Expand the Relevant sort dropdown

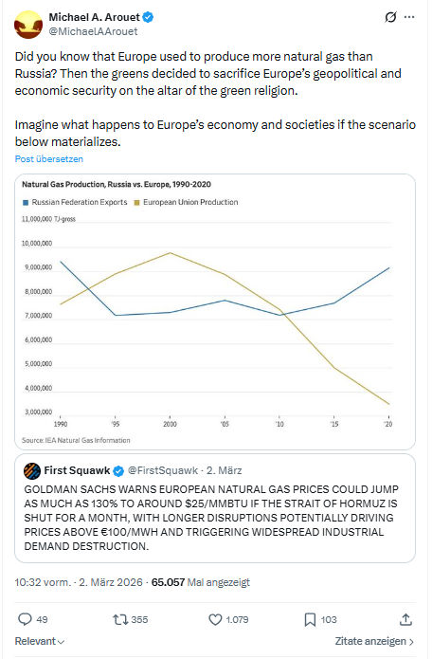(x=40, y=641)
